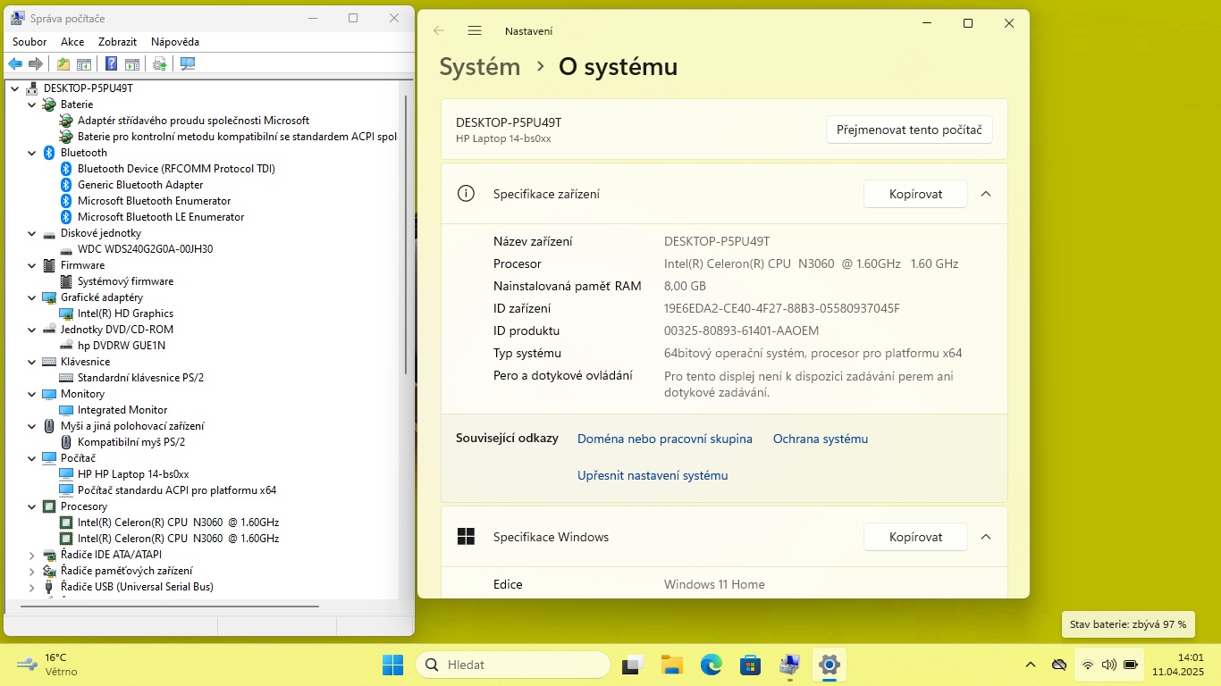Open Task View from the taskbar
Viewport: 1221px width, 686px height.
point(634,665)
